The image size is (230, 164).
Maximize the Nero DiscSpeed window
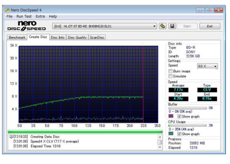(210, 10)
